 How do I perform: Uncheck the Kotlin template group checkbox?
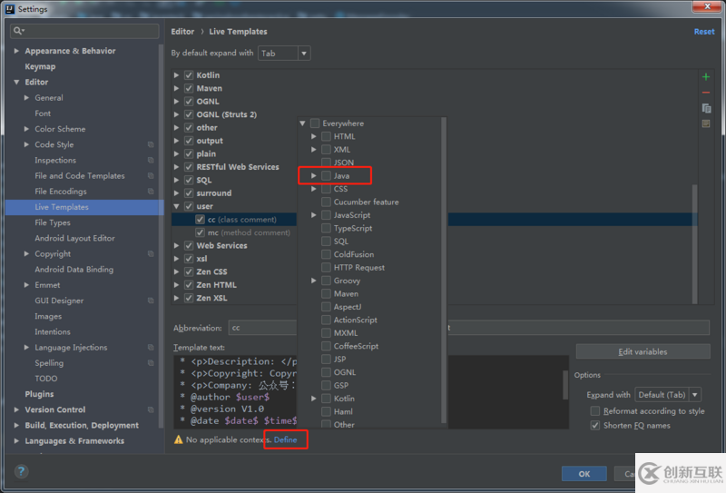click(x=189, y=75)
